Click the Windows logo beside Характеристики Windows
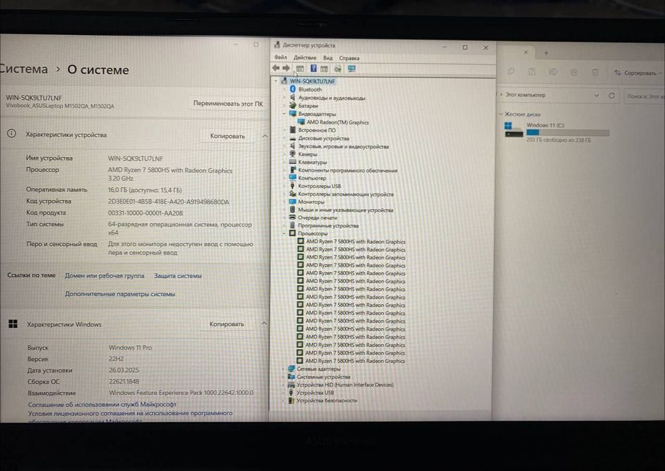This screenshot has height=471, width=665. pos(13,324)
